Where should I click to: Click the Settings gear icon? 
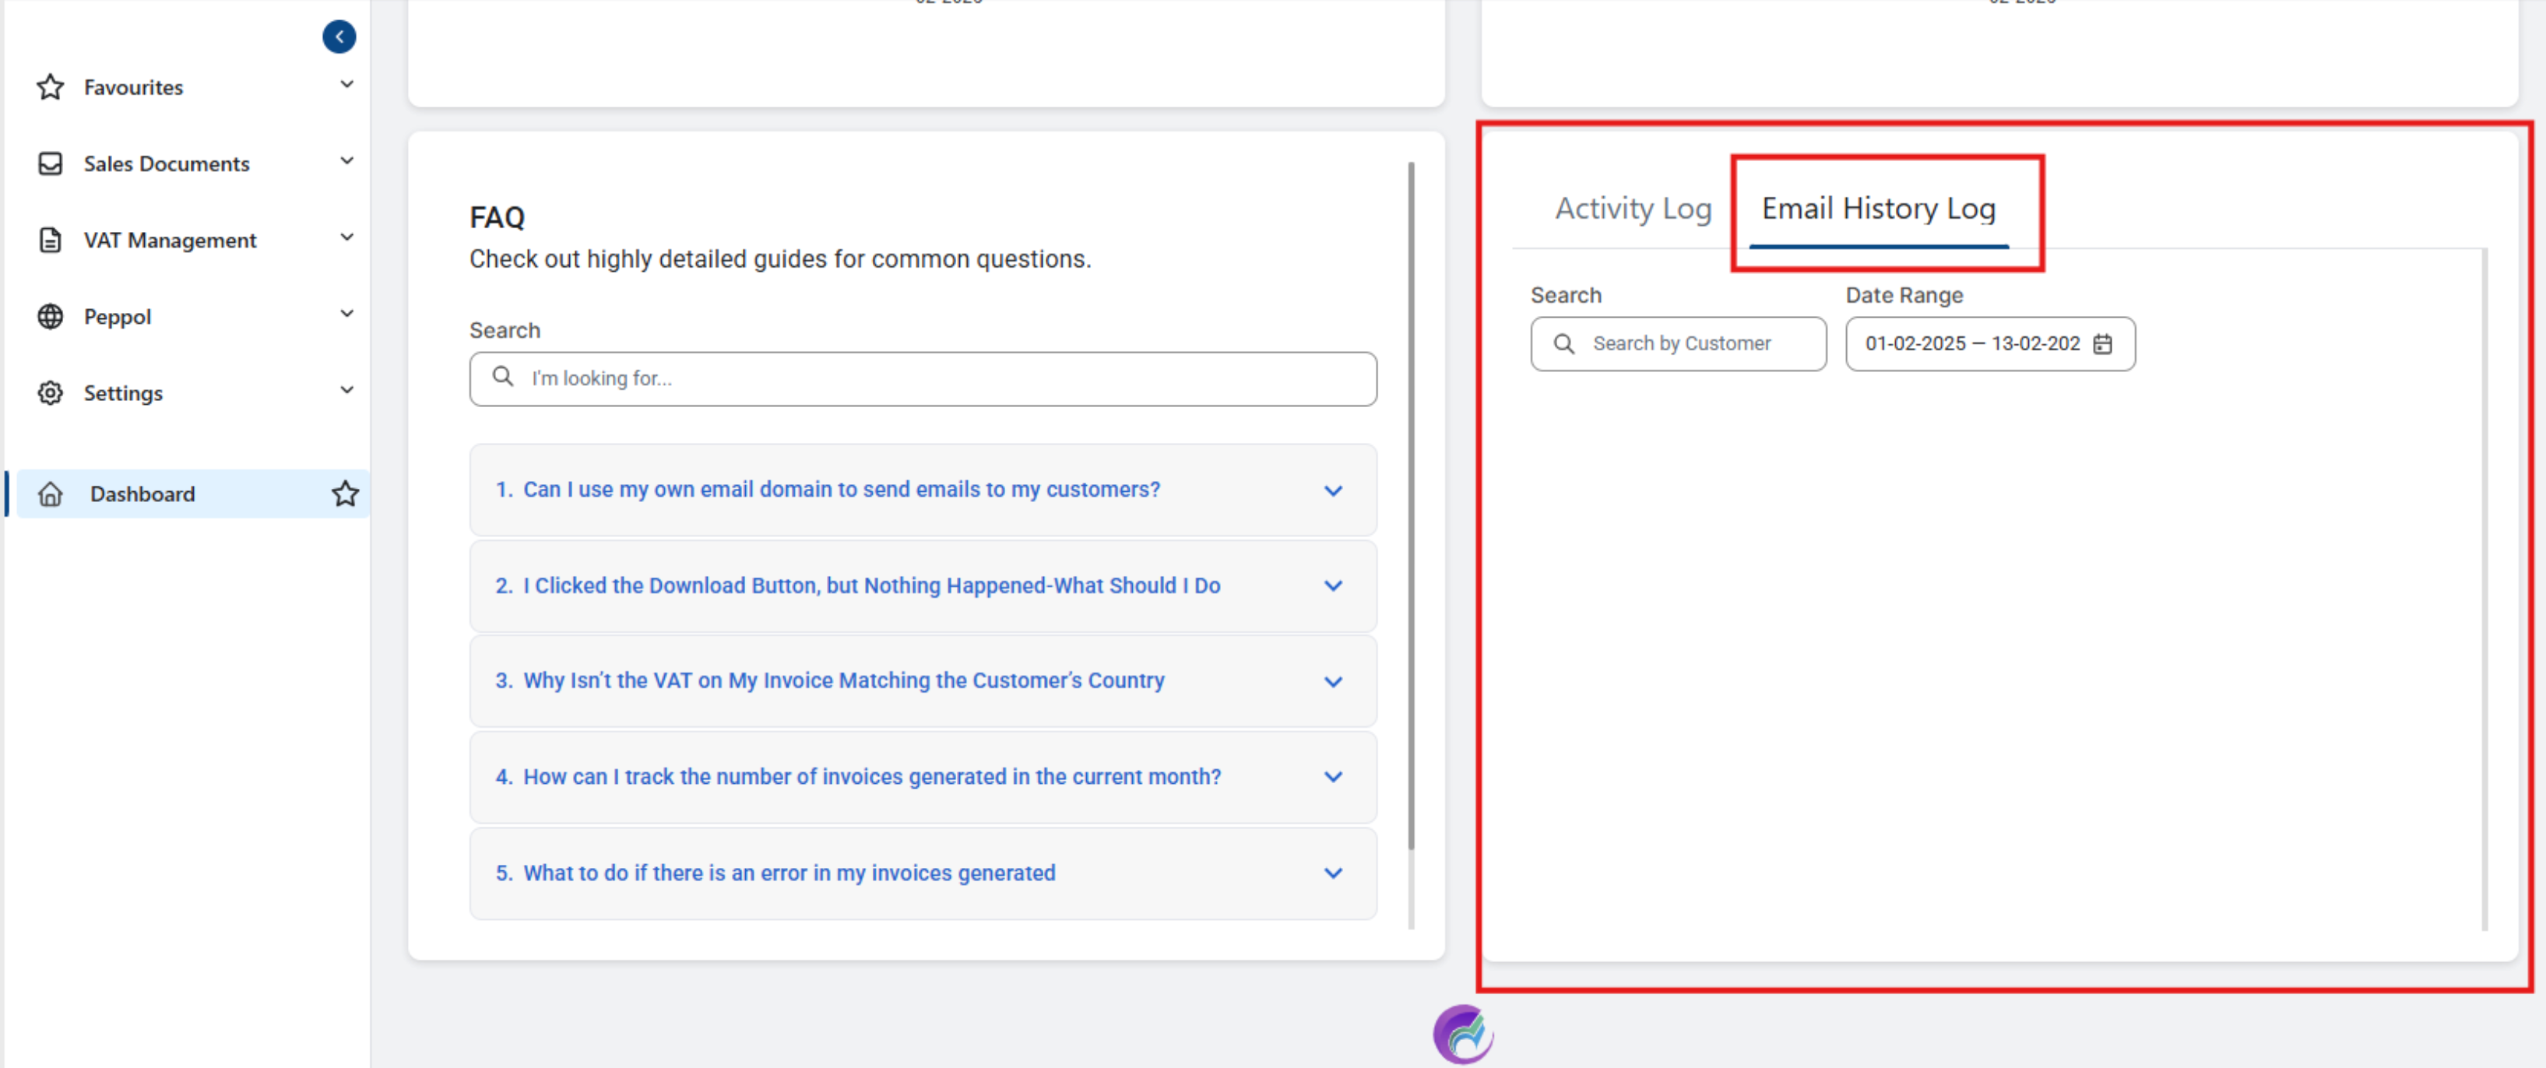coord(51,392)
